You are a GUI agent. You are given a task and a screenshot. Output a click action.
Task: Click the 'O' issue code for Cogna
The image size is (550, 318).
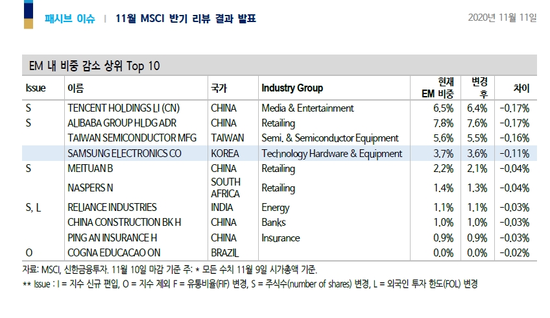[29, 252]
